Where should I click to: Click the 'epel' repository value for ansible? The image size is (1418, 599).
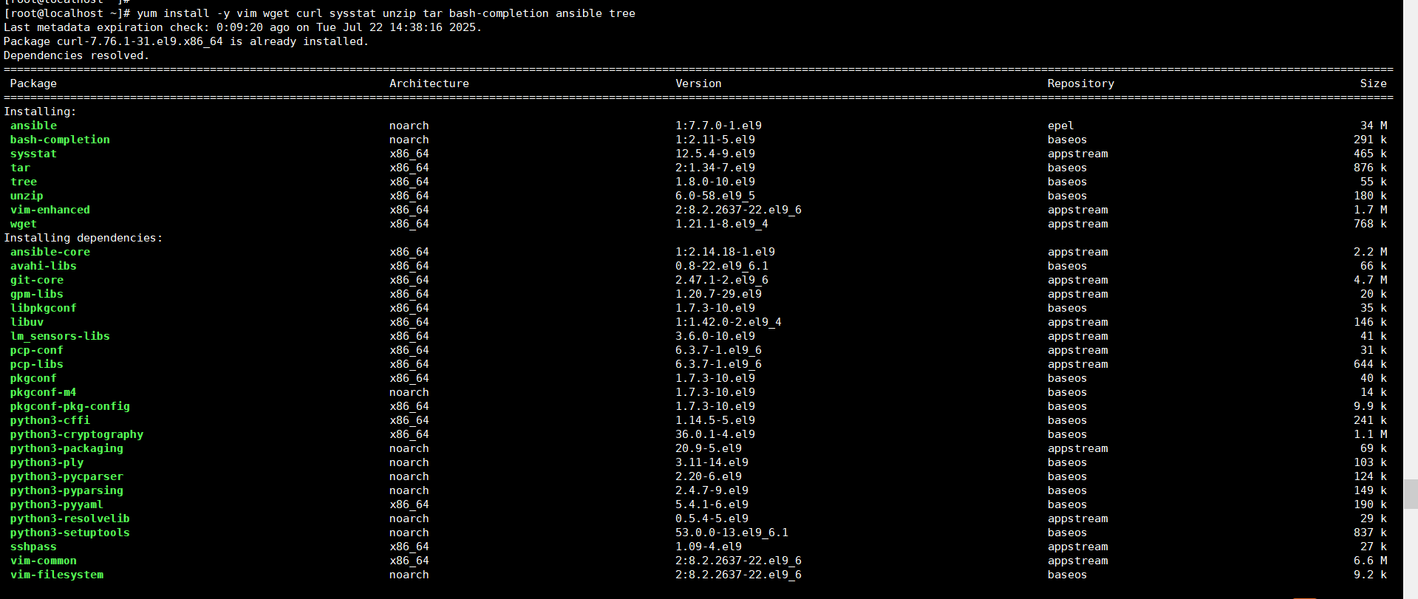1061,126
